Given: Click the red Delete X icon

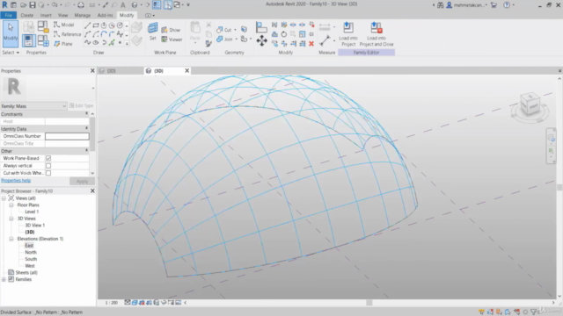Looking at the screenshot, I should tap(311, 44).
